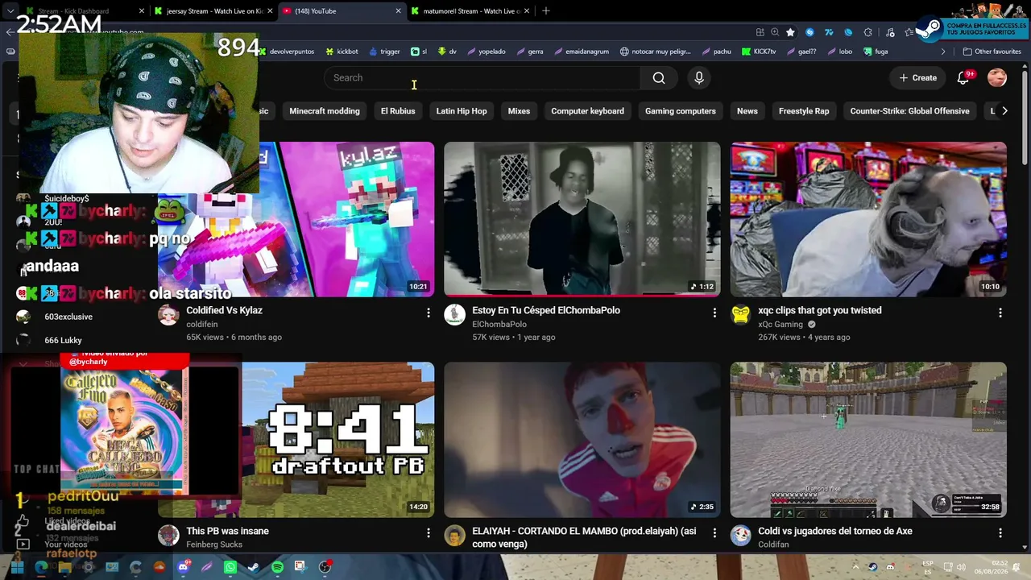Viewport: 1031px width, 580px height.
Task: Open the media control music icon
Action: (890, 32)
